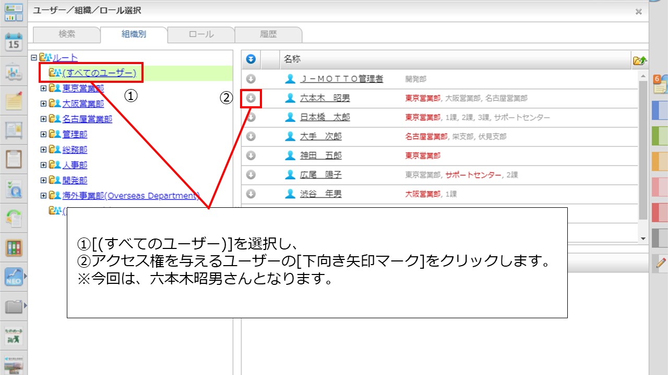Click the clipboard icon in left sidebar

pyautogui.click(x=14, y=158)
